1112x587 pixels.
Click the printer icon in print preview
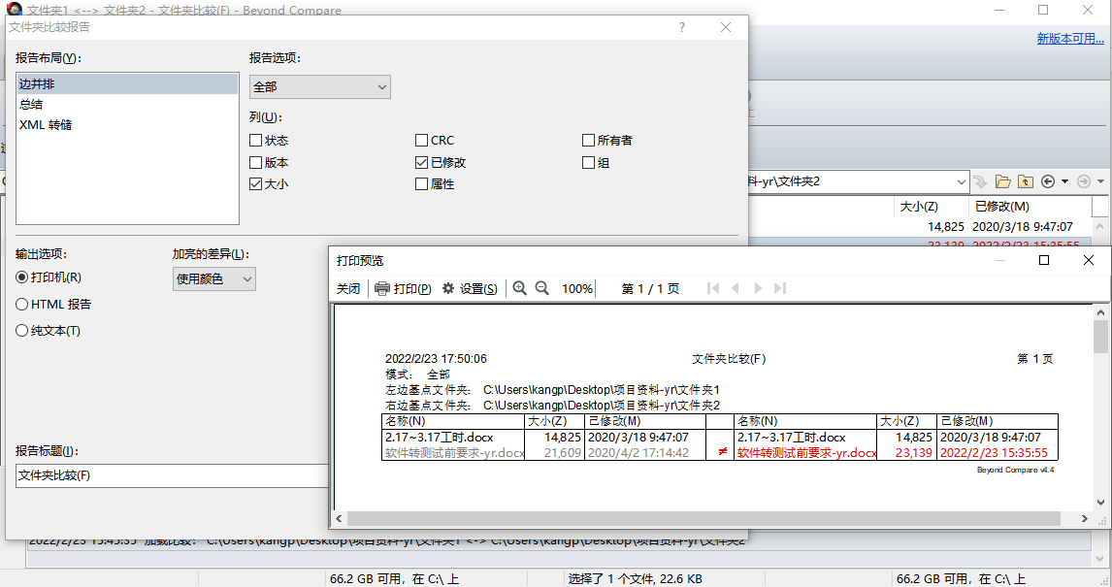pos(382,288)
